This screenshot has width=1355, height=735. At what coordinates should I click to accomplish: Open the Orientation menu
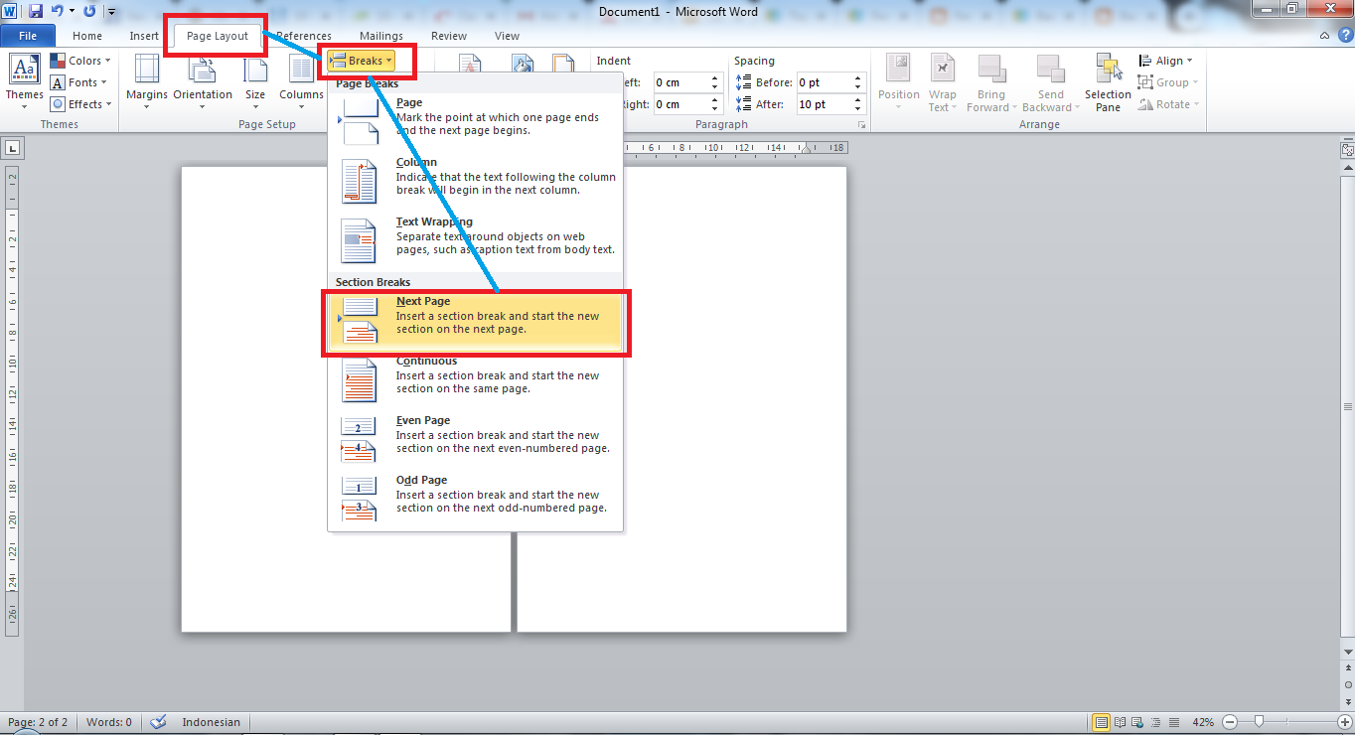203,81
